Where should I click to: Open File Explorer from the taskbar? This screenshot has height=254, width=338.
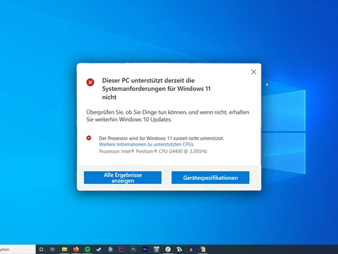coord(65,249)
